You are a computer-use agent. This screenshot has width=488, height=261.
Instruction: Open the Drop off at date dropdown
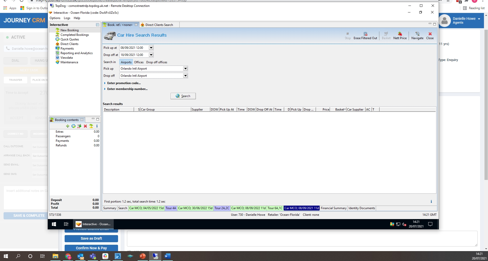151,55
